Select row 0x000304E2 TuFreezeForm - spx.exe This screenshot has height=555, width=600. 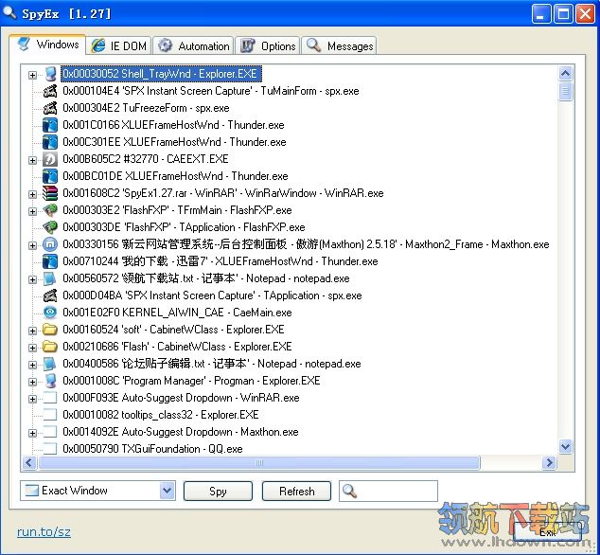coord(146,108)
